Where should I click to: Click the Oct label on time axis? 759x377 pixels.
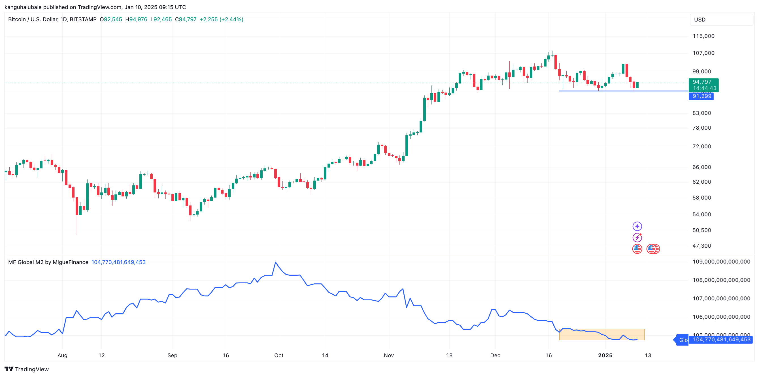(x=279, y=355)
